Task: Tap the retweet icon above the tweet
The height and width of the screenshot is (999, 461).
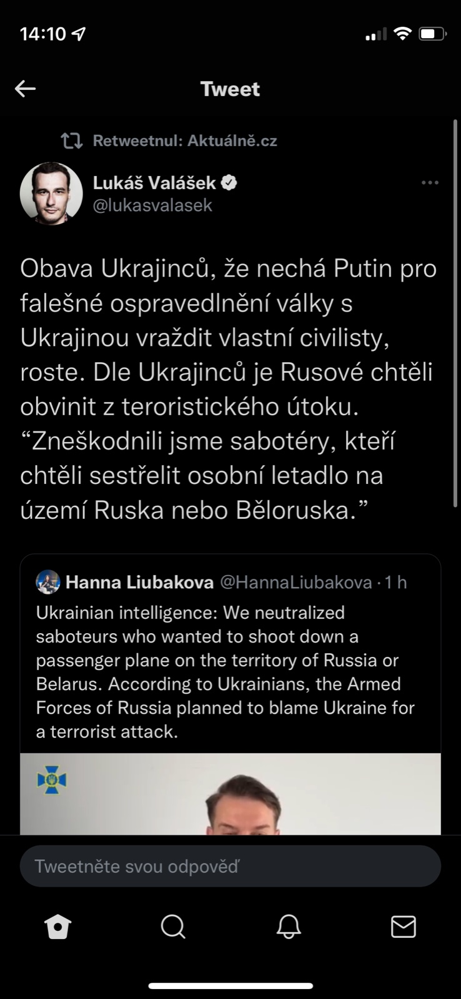Action: pos(71,141)
